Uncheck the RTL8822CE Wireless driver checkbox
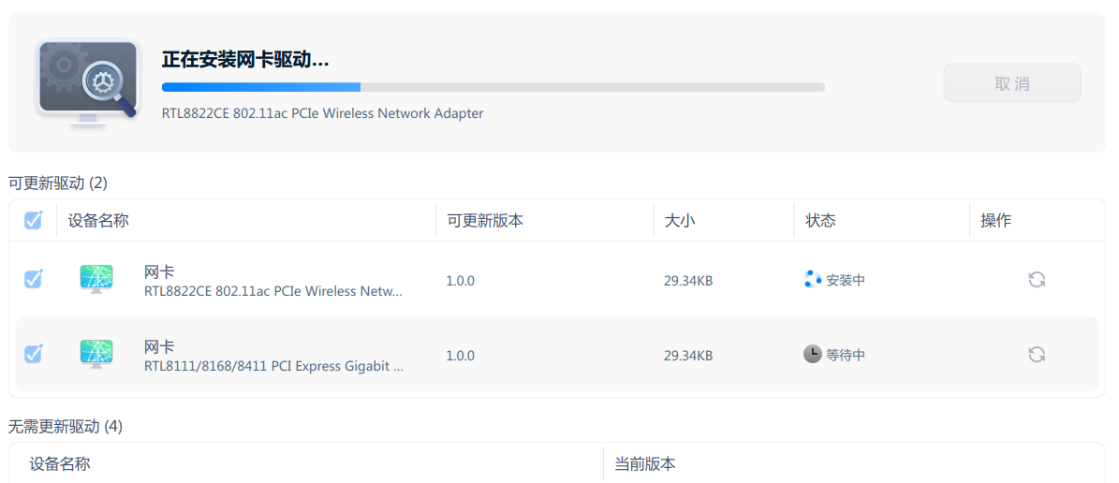This screenshot has height=483, width=1119. pos(33,279)
